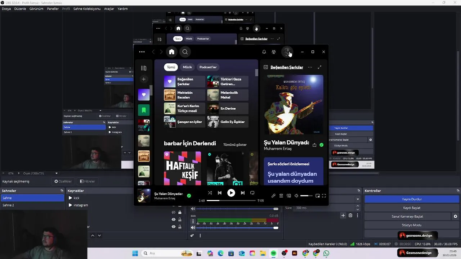Open Liked Songs purple heart in sidebar
Screen dimensions: 461x259
point(144,95)
